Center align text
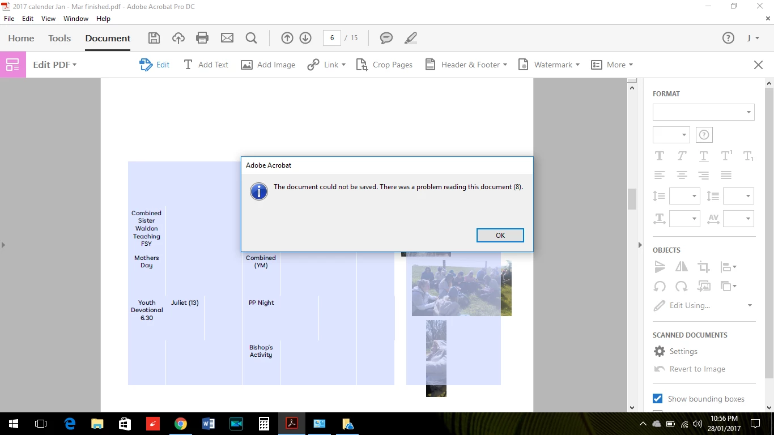Screen dimensions: 774x435 (682, 175)
